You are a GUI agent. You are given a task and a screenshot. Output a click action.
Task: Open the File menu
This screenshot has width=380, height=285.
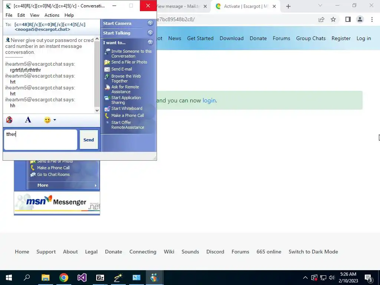[x=9, y=15]
